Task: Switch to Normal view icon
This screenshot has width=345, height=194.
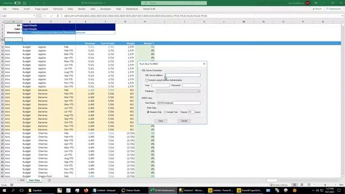Action: pos(294,185)
